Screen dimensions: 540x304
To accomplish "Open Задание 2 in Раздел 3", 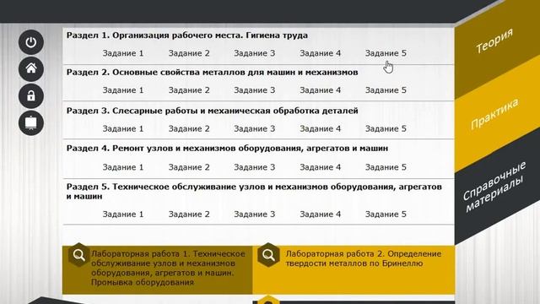I will (x=189, y=129).
